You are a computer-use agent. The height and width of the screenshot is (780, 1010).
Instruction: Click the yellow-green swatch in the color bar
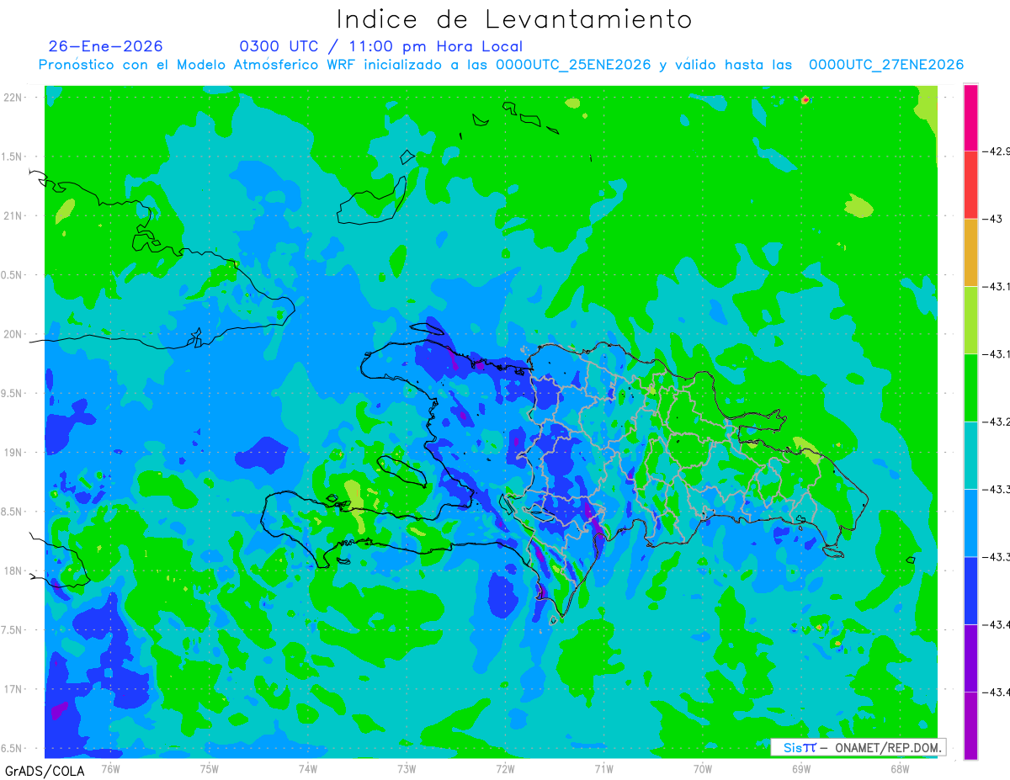tap(970, 320)
